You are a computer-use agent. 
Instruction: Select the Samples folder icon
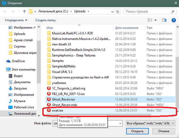pos(49,61)
